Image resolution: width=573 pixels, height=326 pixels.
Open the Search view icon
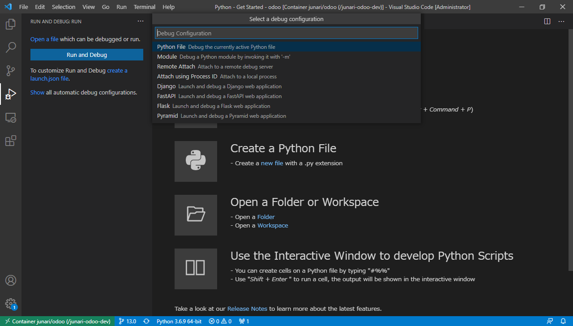(11, 47)
